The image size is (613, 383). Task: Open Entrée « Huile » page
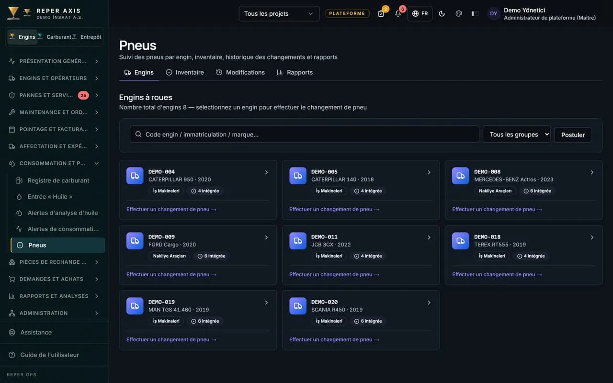58,197
